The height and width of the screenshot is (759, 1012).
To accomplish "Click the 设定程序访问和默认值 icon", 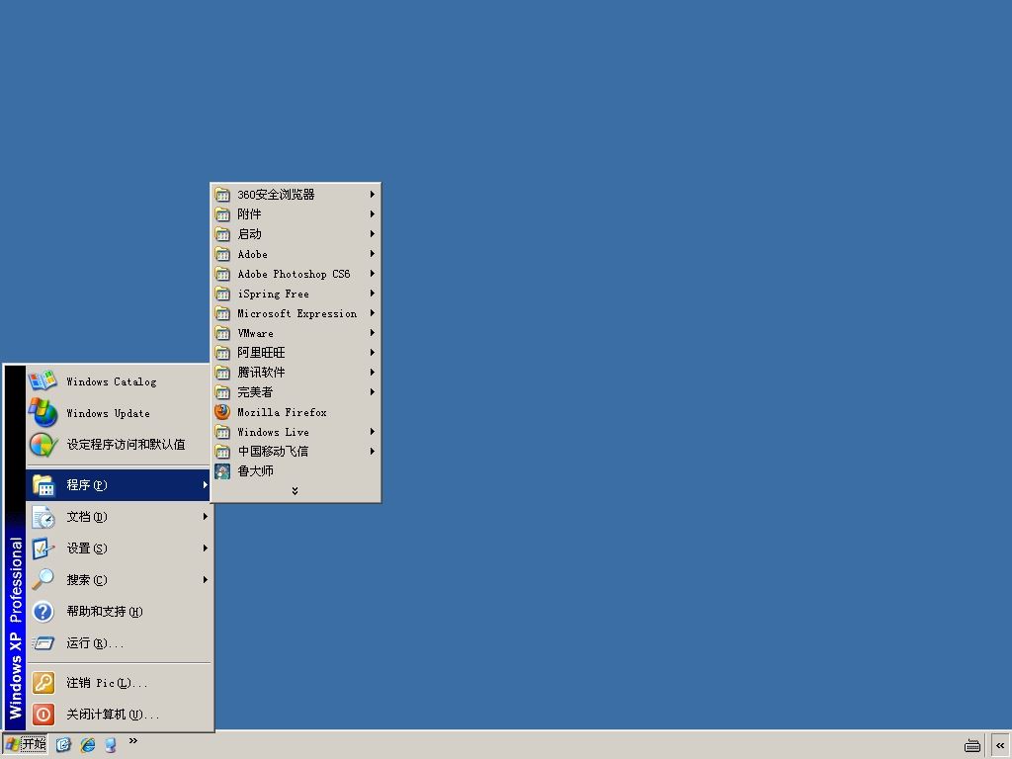I will pyautogui.click(x=42, y=444).
